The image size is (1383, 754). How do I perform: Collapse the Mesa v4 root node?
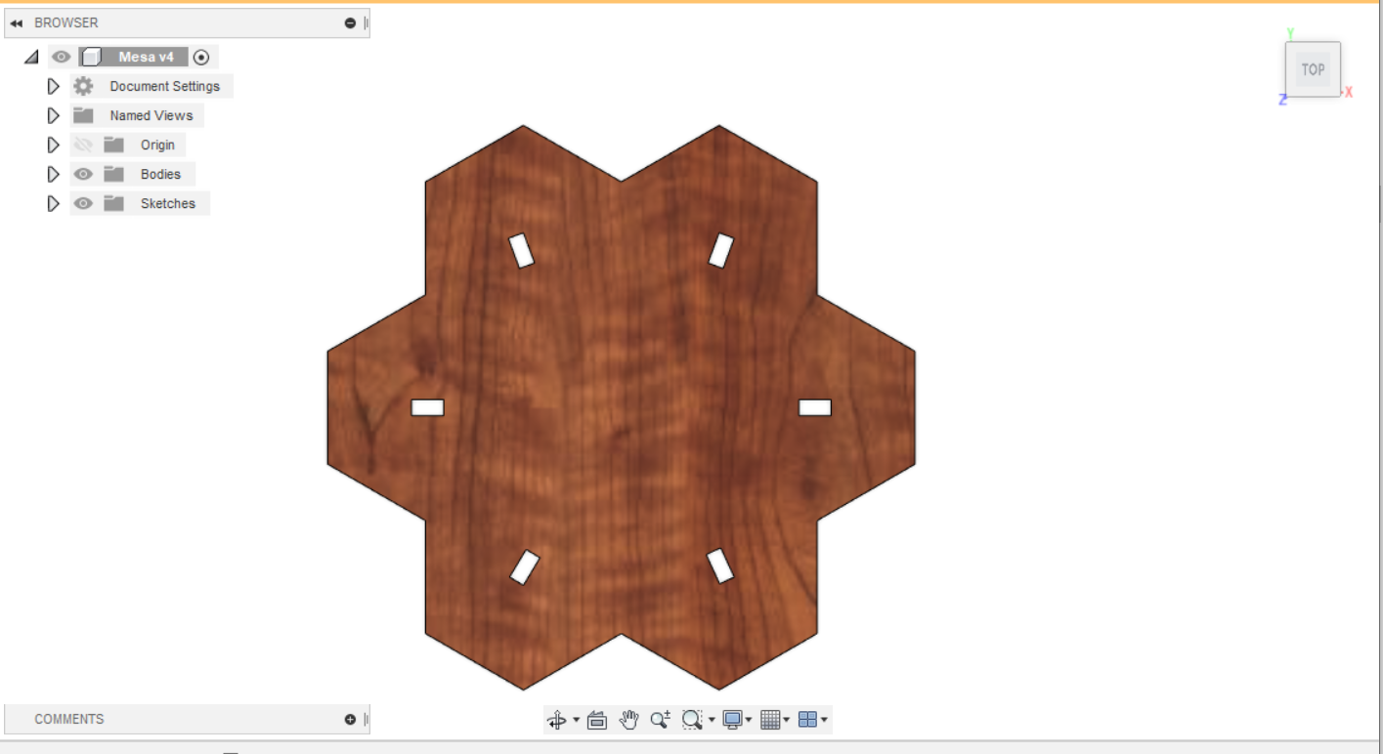pos(31,58)
